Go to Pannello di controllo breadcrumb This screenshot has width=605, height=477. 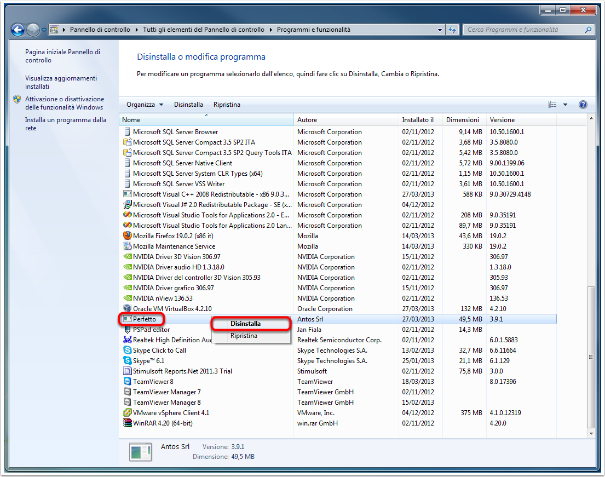pyautogui.click(x=100, y=30)
